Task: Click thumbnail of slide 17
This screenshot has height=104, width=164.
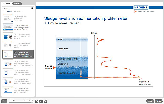Action: 8,18
